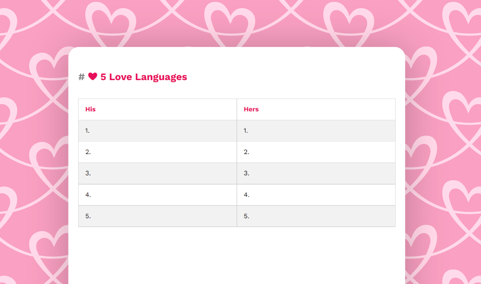Click the "3." cell under Hers
Image resolution: width=481 pixels, height=284 pixels.
coord(316,173)
